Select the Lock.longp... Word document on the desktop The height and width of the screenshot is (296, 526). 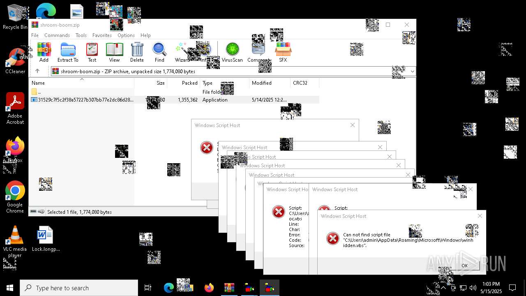pyautogui.click(x=46, y=239)
